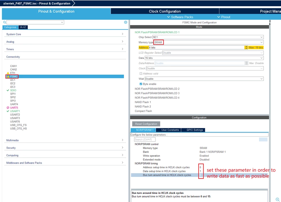Expand the Computing category
281x202 pixels.
coord(65,155)
